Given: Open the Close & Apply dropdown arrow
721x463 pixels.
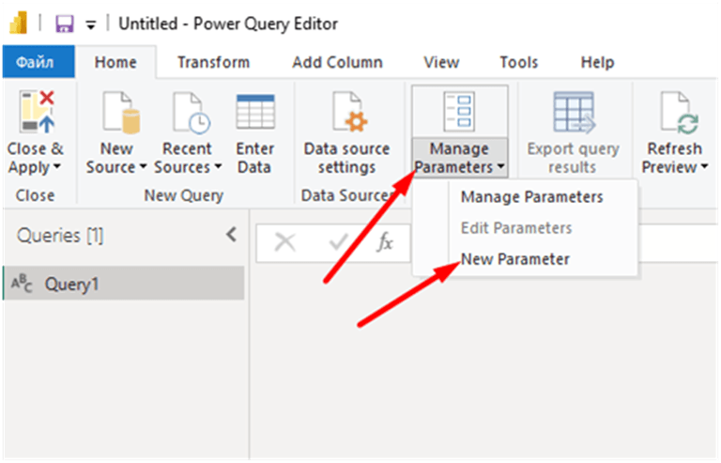Looking at the screenshot, I should (57, 166).
